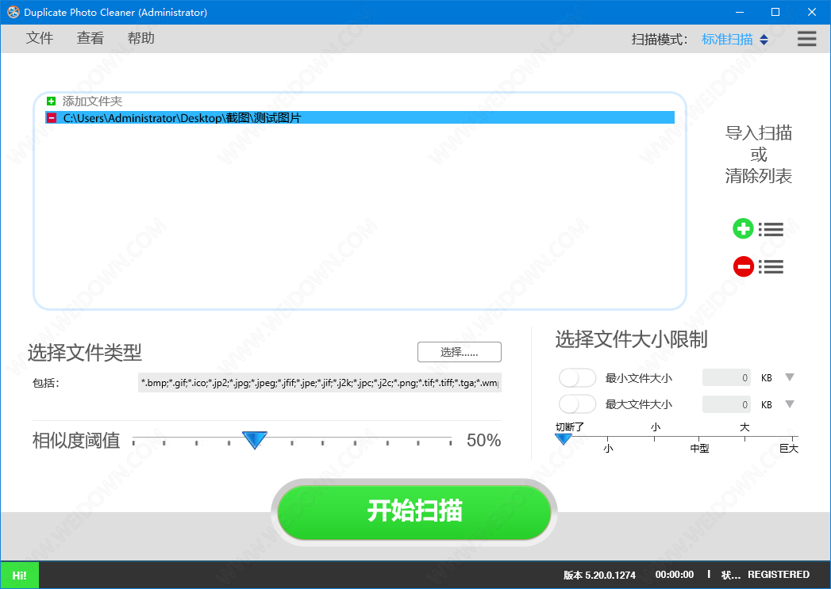The height and width of the screenshot is (589, 831).
Task: Open unit dropdown for minimum file size
Action: tap(790, 377)
